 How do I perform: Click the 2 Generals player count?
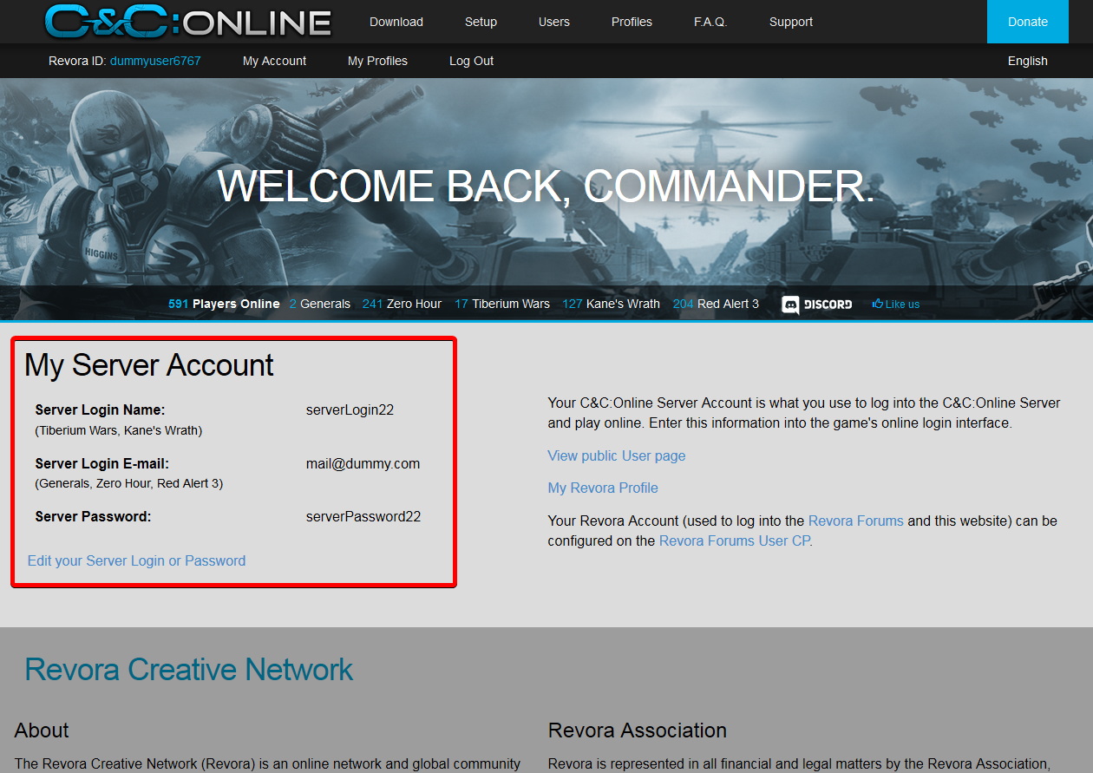point(320,304)
